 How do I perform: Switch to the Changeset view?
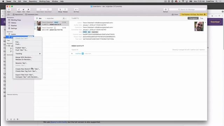click(193, 18)
